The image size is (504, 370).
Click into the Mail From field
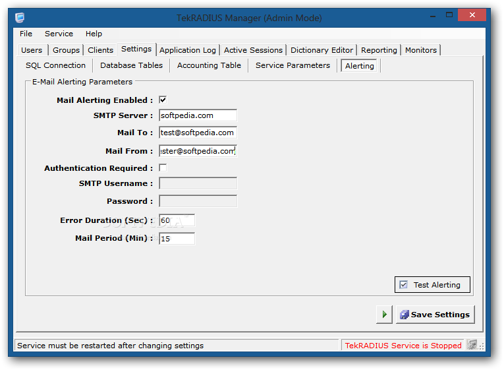coord(198,151)
